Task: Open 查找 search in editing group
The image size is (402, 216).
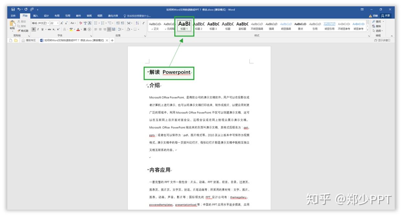Action: point(377,21)
